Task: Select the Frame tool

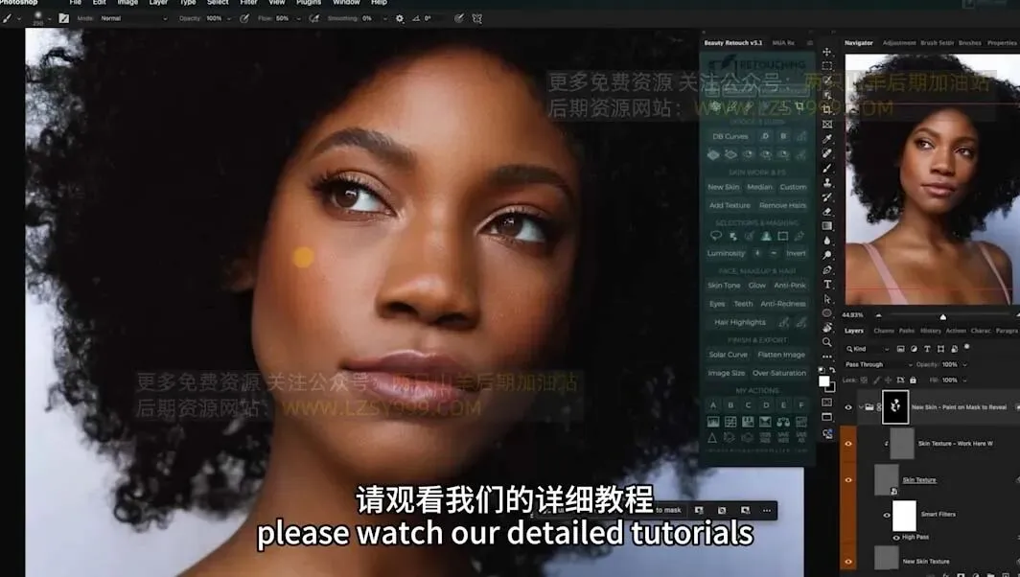Action: 826,125
